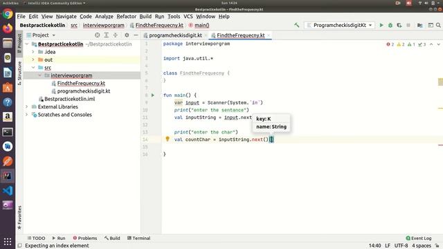
Task: Open the File menu
Action: click(21, 17)
